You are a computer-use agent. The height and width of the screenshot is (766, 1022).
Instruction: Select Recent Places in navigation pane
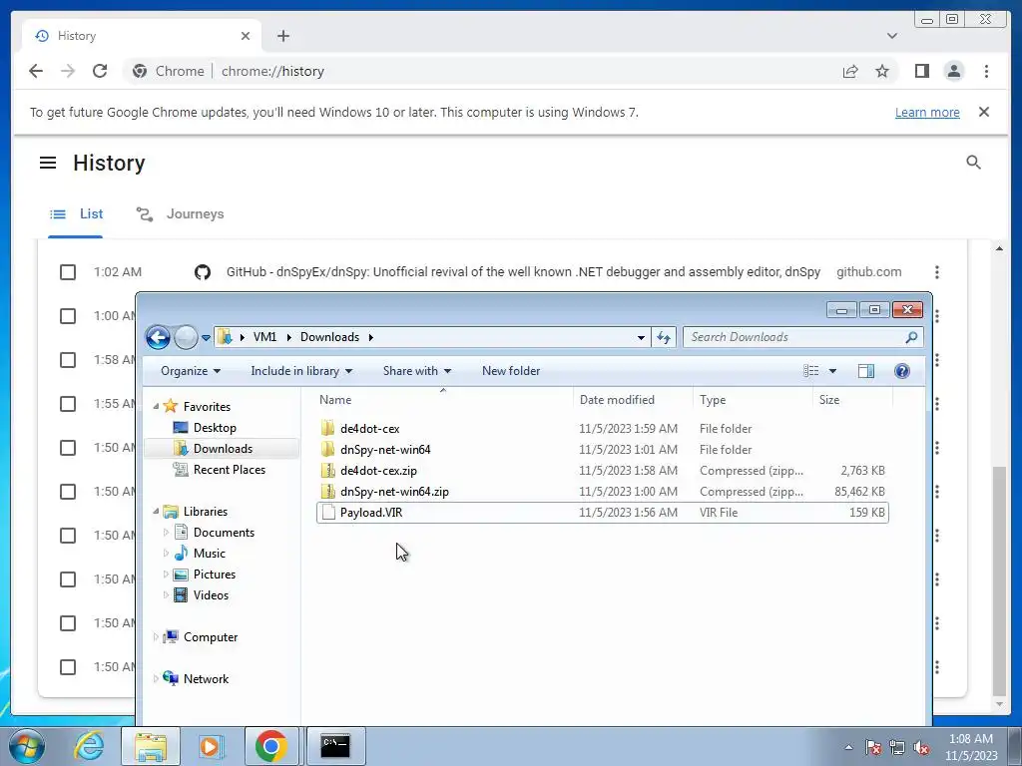point(229,470)
